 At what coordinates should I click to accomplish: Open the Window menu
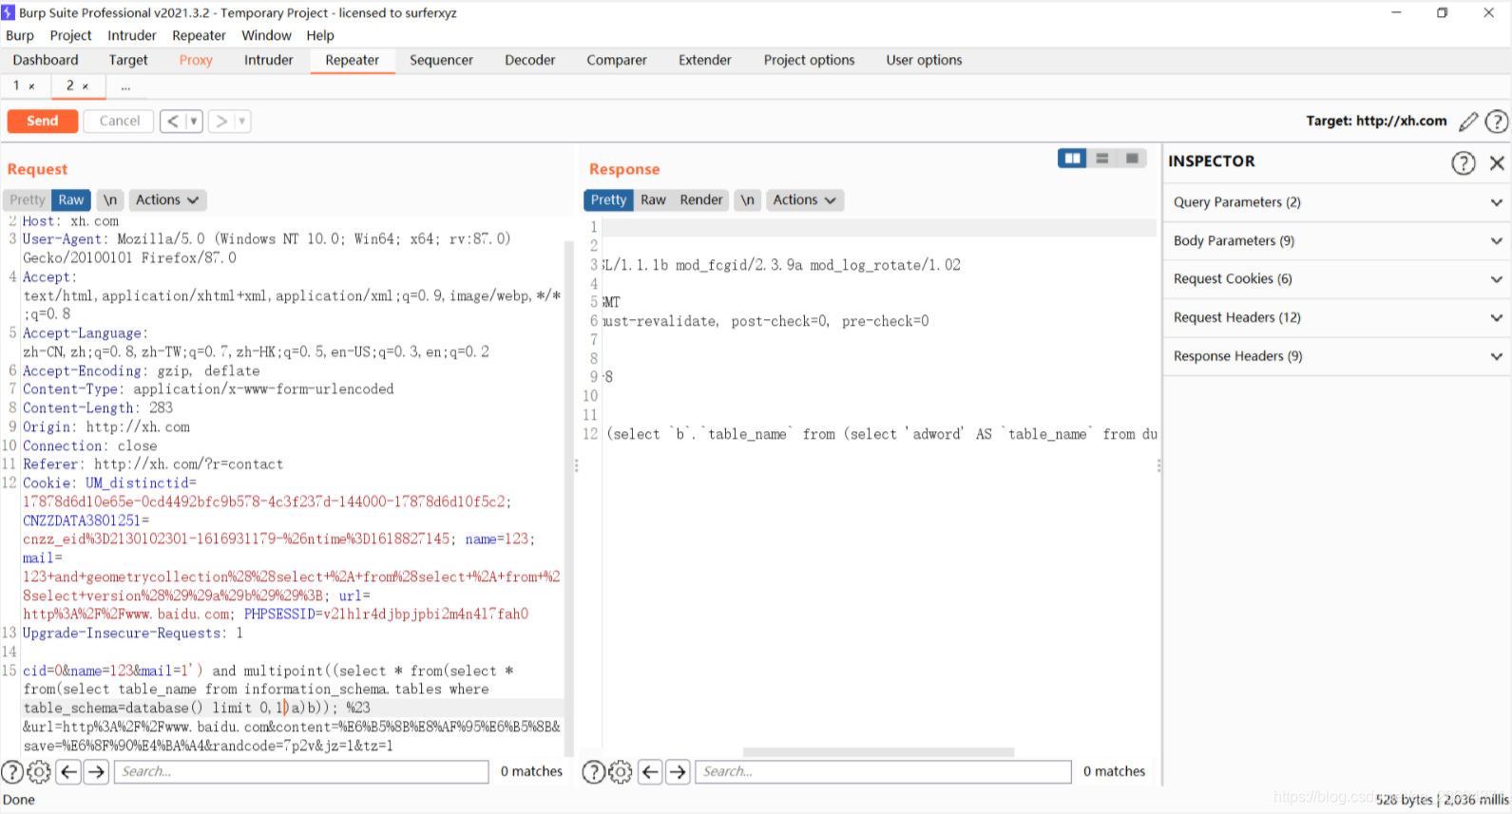(x=266, y=35)
